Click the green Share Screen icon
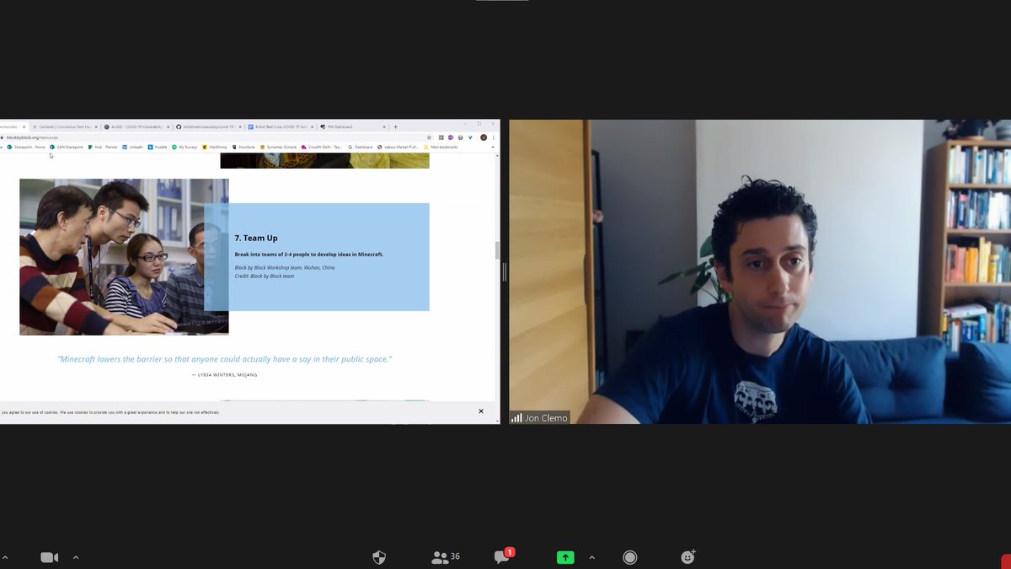1011x569 pixels. click(x=564, y=556)
